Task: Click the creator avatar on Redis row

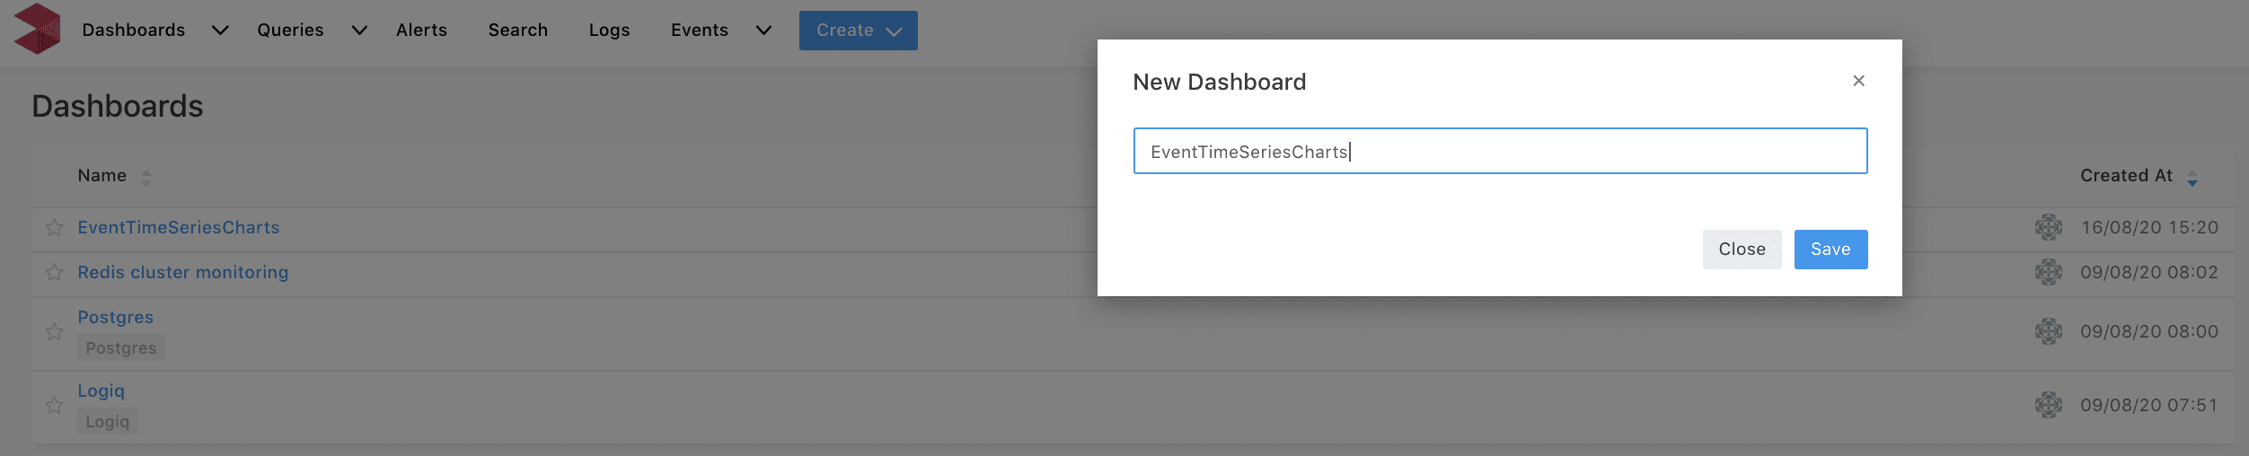Action: [x=2048, y=272]
